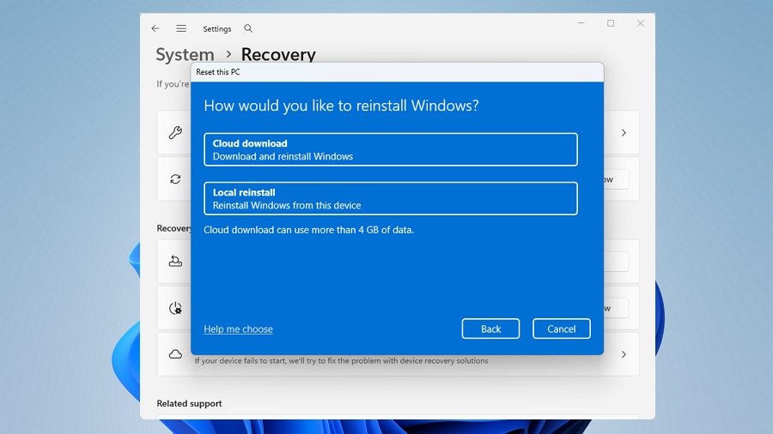Click the Advanced startup icon
The width and height of the screenshot is (773, 434).
[x=175, y=308]
